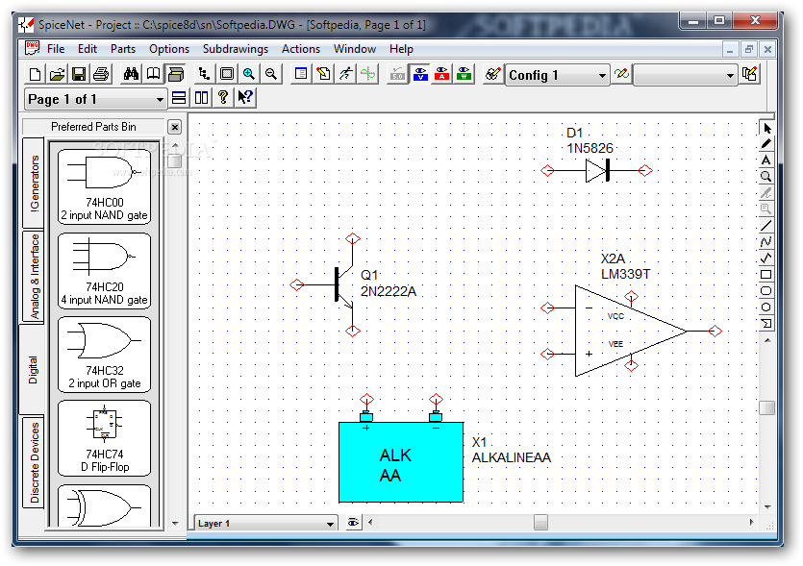Open the Actions menu
Screen dimensions: 803x566
pyautogui.click(x=301, y=49)
